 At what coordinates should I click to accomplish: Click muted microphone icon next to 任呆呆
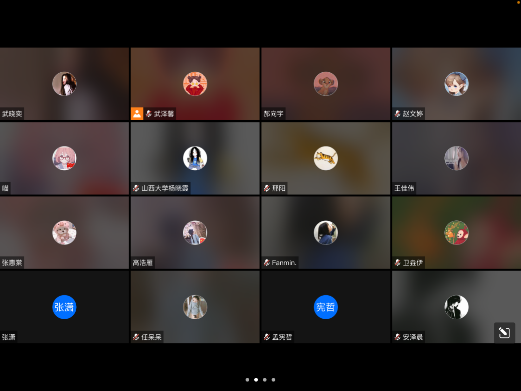[x=136, y=337]
